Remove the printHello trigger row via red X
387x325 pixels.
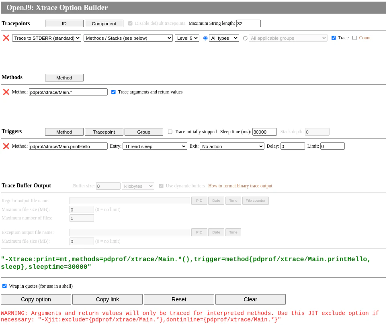[x=6, y=146]
